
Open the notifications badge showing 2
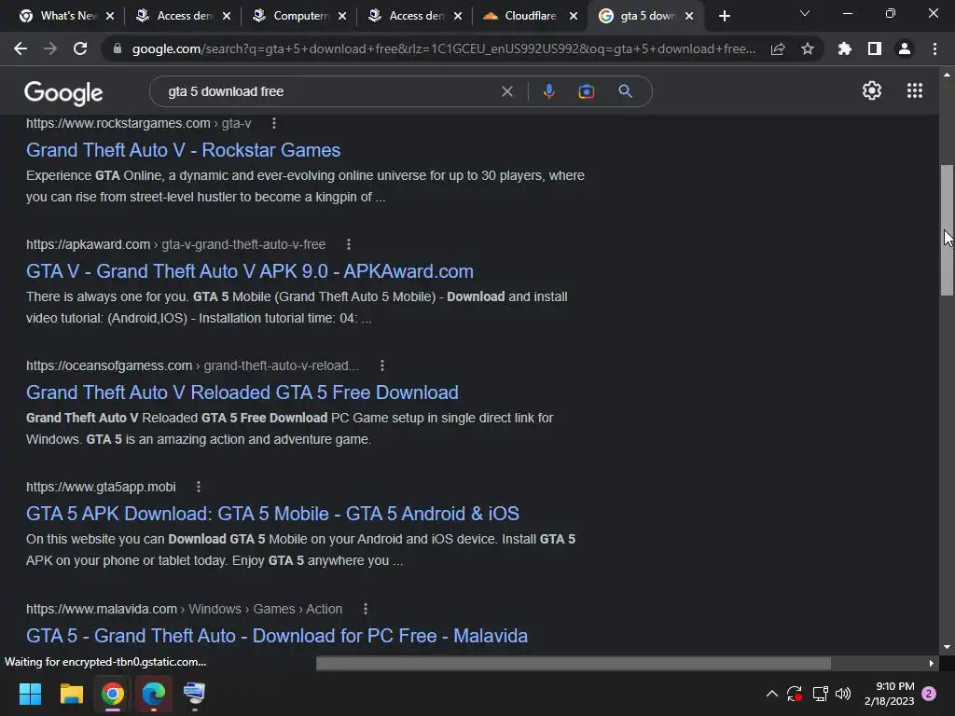click(929, 694)
